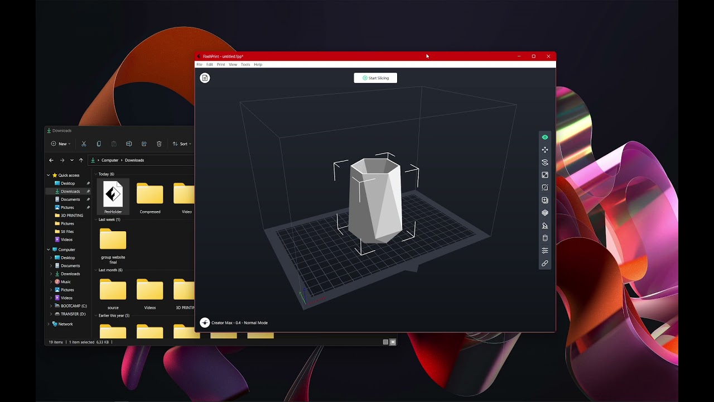Open the settings sliders icon in FlashPrint
The image size is (714, 402).
pyautogui.click(x=545, y=251)
